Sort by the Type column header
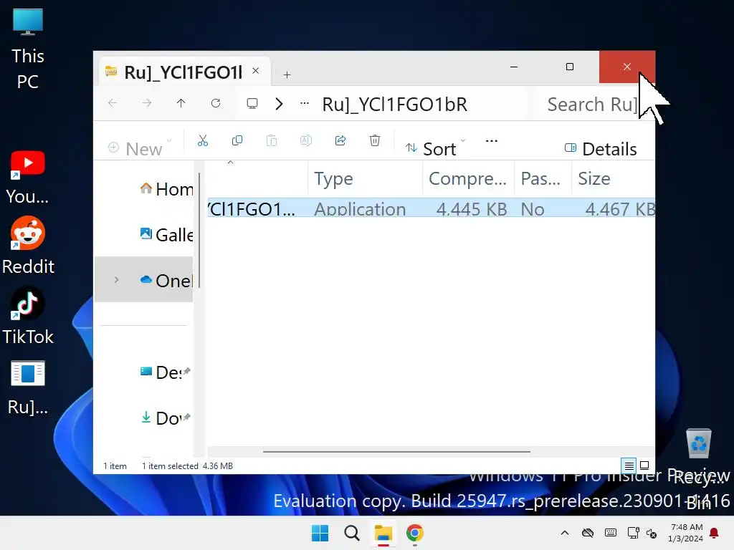 (365, 178)
